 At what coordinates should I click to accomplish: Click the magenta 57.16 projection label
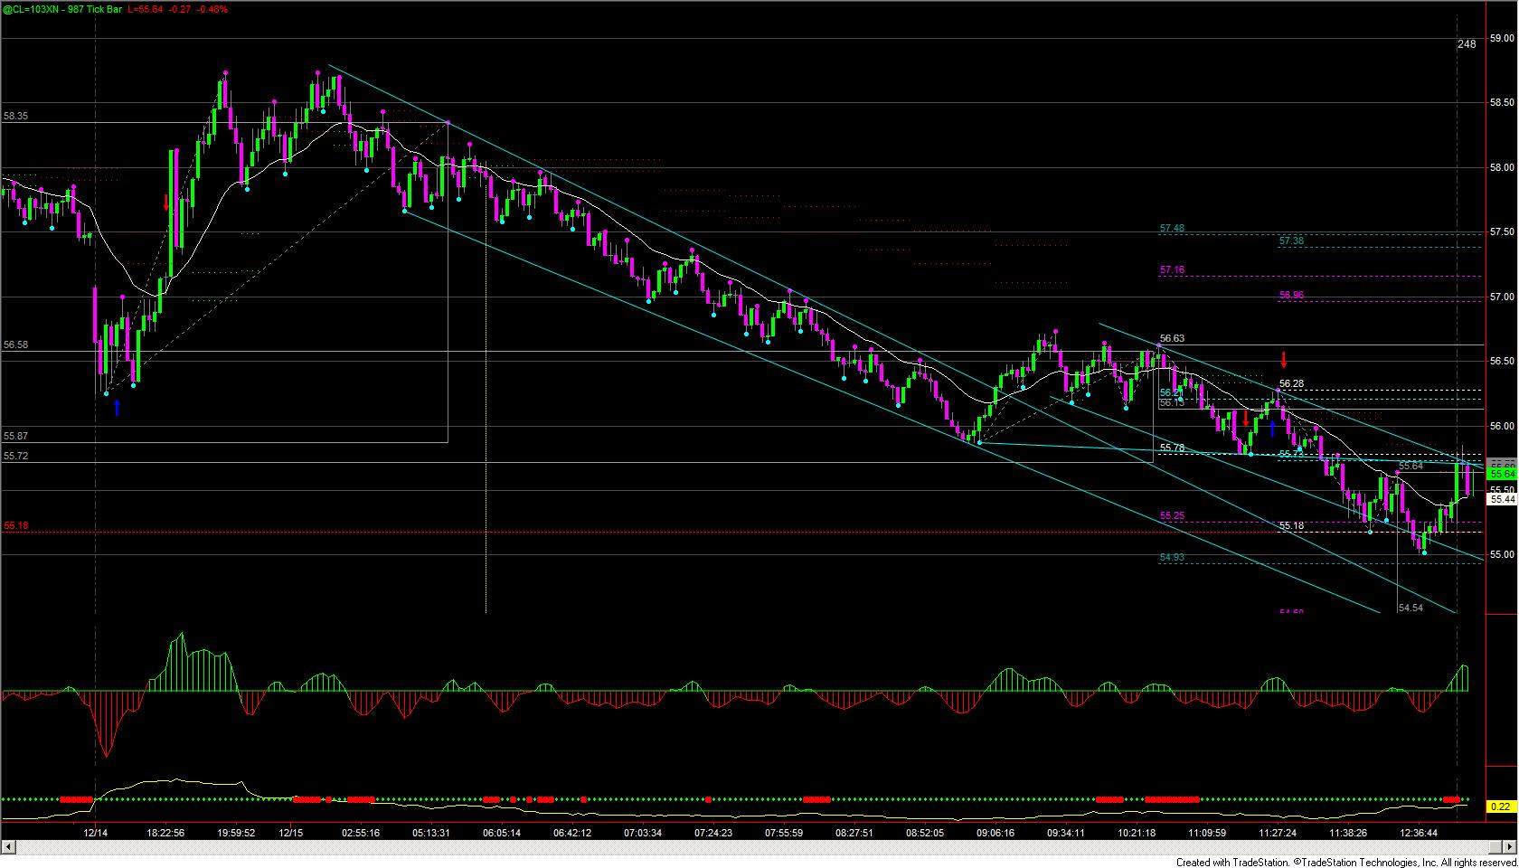pos(1172,269)
